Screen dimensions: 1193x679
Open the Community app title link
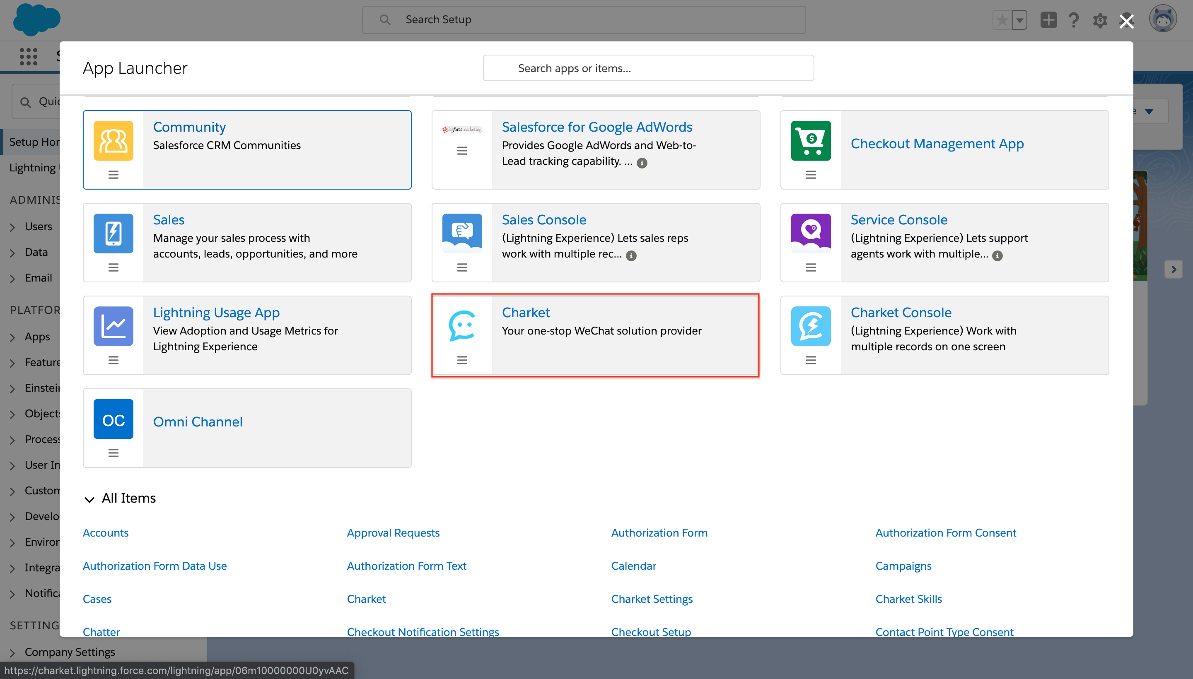189,127
